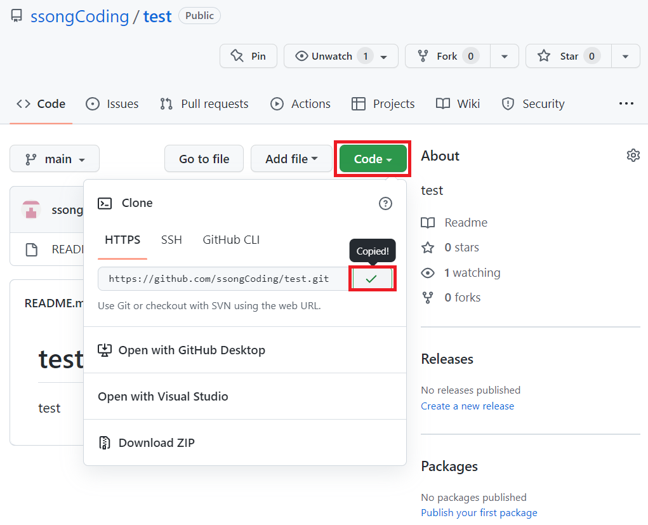The height and width of the screenshot is (525, 648).
Task: Open the 0 stars link
Action: point(461,248)
